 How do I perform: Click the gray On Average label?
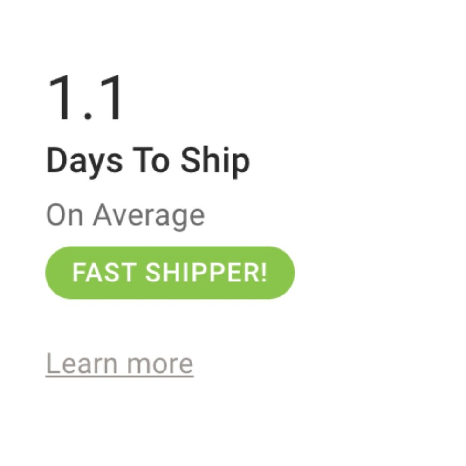(125, 215)
